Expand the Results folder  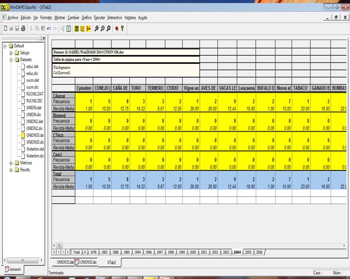click(x=11, y=169)
